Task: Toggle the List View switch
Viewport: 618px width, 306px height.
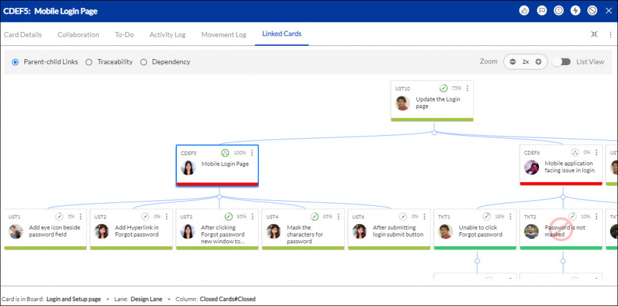Action: pyautogui.click(x=562, y=62)
